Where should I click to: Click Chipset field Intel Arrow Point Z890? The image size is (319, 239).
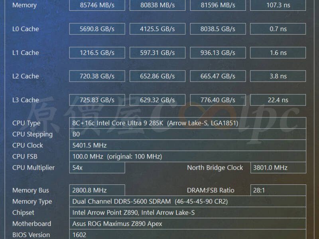pyautogui.click(x=187, y=213)
